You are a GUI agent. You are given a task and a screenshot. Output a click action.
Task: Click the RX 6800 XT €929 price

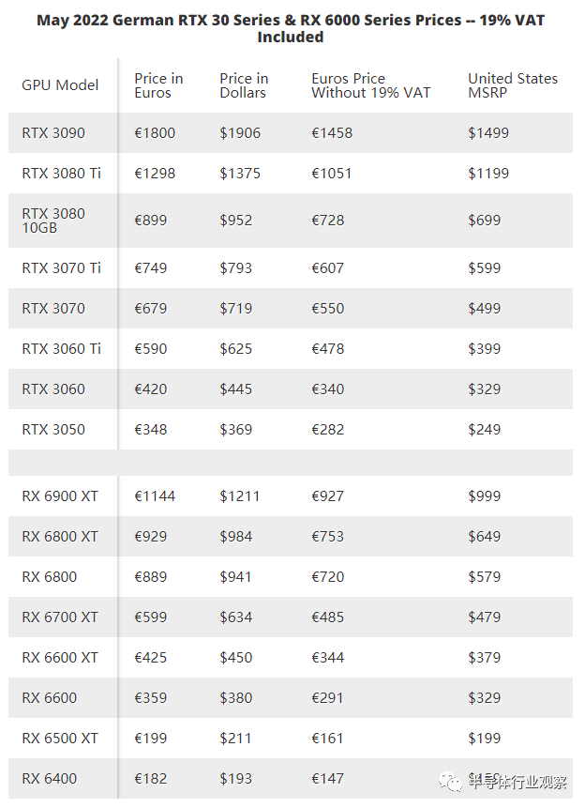point(150,537)
